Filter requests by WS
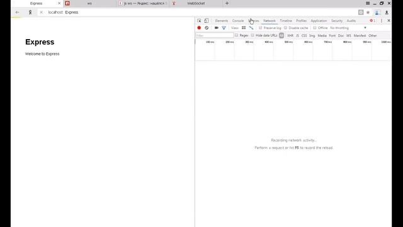403x227 pixels. 348,35
